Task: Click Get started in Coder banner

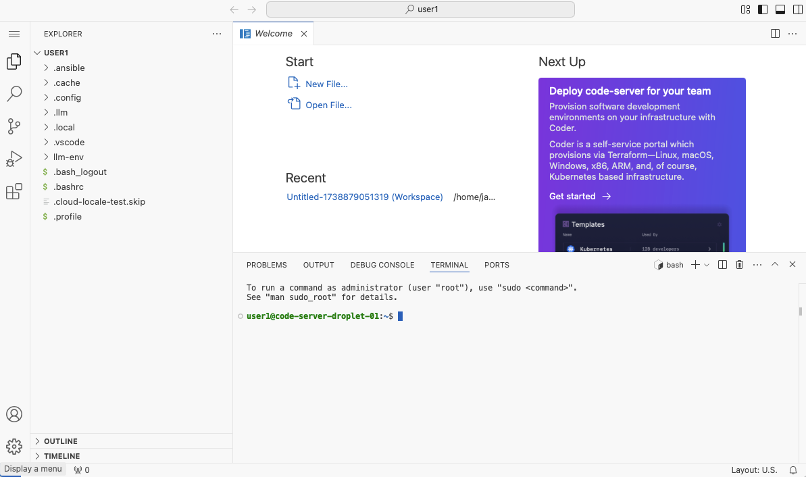Action: pyautogui.click(x=580, y=197)
